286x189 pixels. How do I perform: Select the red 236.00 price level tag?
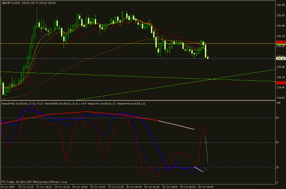[x=281, y=42]
